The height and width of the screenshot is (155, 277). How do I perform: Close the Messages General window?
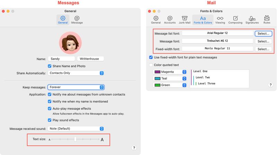3,11
